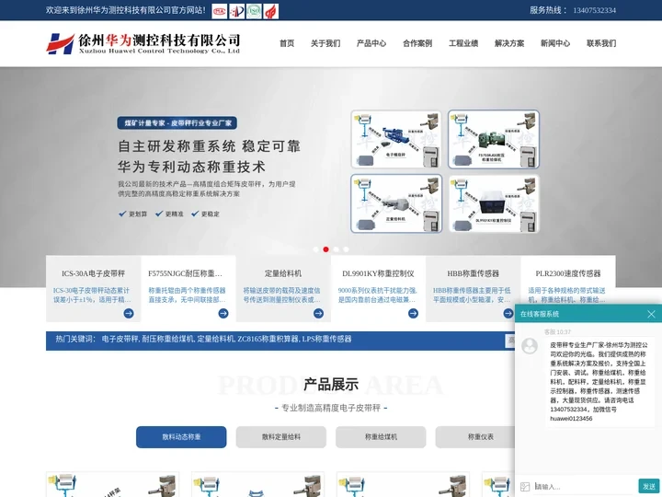This screenshot has height=497, width=662.
Task: Close the 在线客服系统 chat window
Action: [652, 314]
